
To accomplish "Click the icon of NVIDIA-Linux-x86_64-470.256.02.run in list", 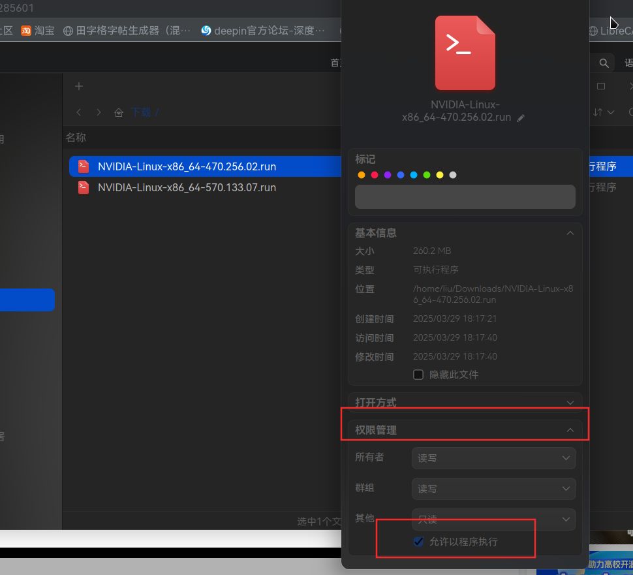I will (84, 166).
